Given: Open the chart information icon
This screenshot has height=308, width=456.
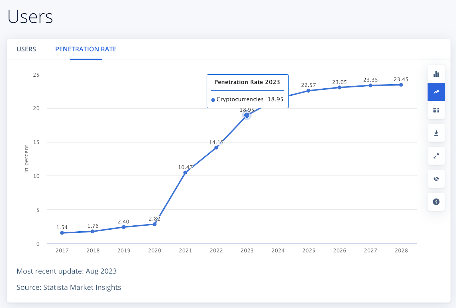Looking at the screenshot, I should point(436,202).
